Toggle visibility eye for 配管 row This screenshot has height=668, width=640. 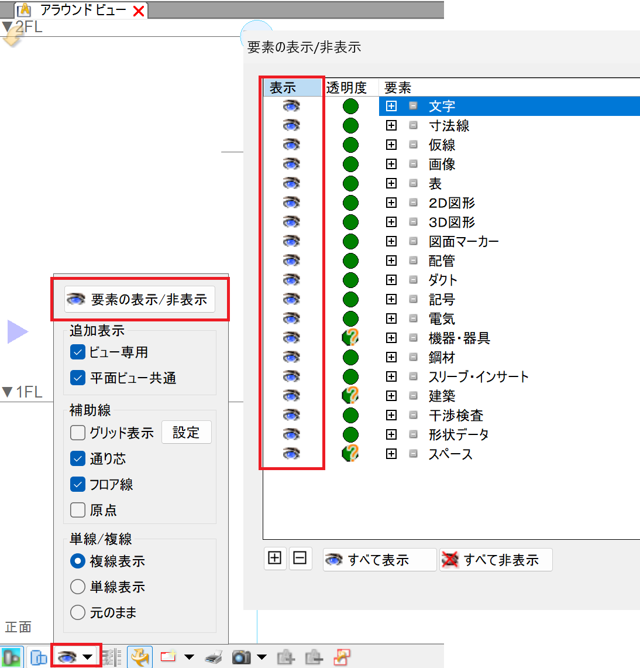pyautogui.click(x=291, y=261)
